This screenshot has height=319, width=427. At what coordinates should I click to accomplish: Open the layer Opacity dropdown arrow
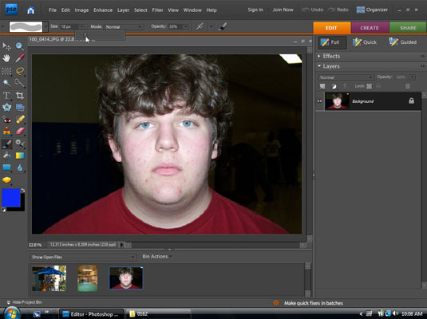[x=413, y=77]
